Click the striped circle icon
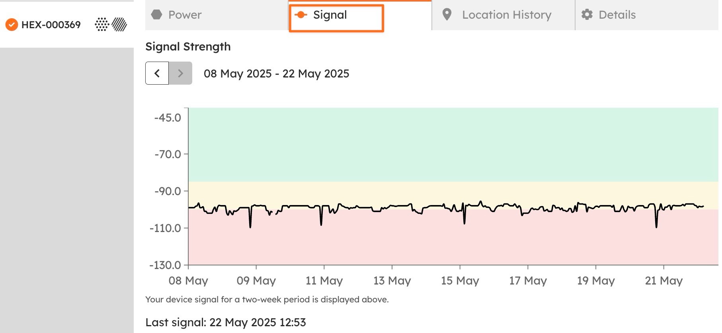 [119, 25]
